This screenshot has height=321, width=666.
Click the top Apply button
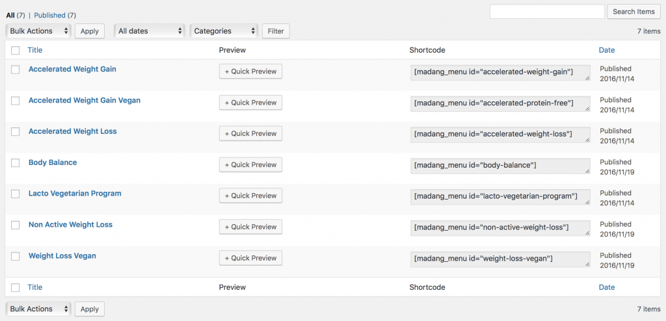[x=90, y=31]
